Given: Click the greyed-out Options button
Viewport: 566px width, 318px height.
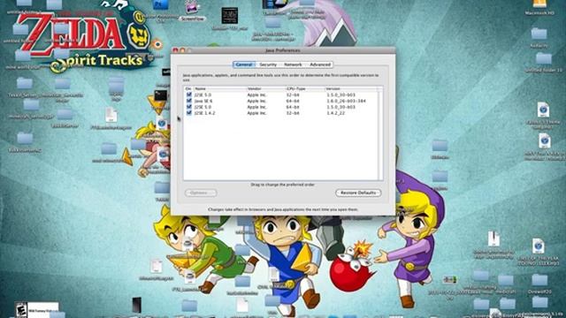Looking at the screenshot, I should pyautogui.click(x=201, y=193).
